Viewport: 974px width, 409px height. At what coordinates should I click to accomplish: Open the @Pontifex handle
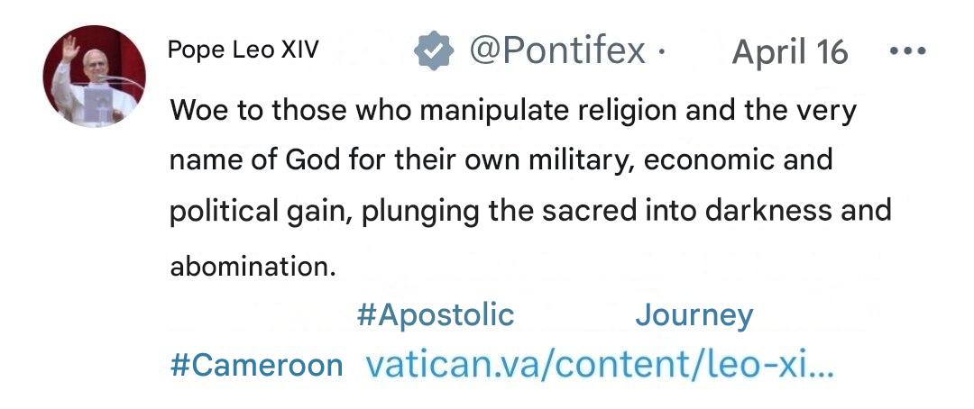[x=557, y=51]
